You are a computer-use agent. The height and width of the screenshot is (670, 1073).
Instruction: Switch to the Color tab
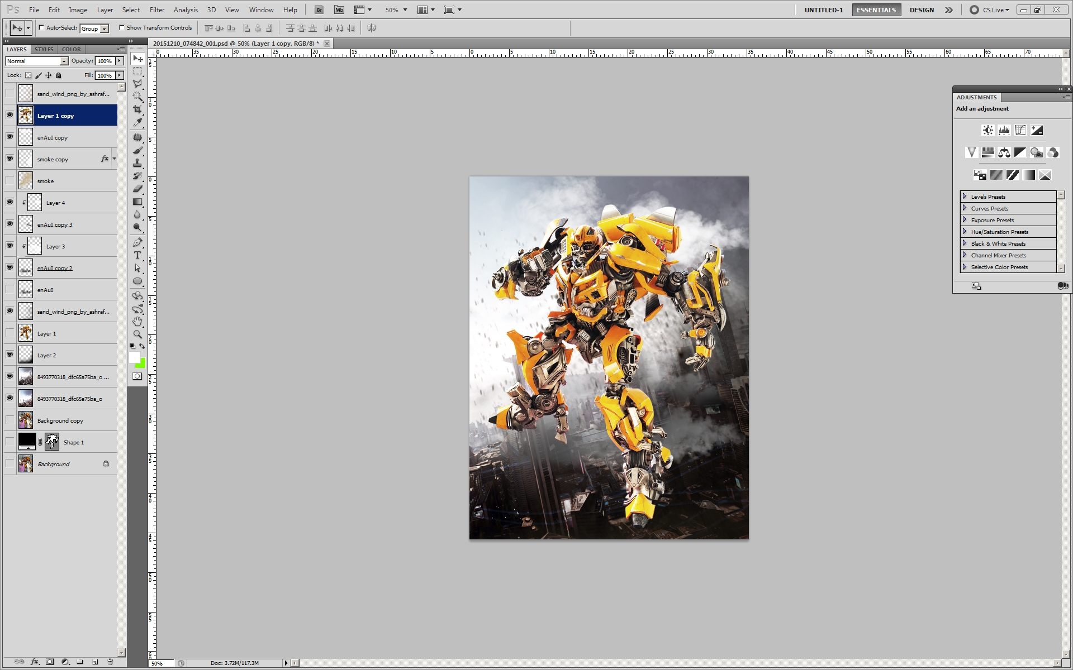point(71,49)
